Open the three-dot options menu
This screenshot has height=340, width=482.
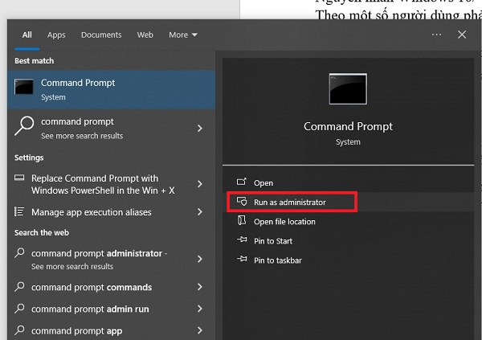436,35
